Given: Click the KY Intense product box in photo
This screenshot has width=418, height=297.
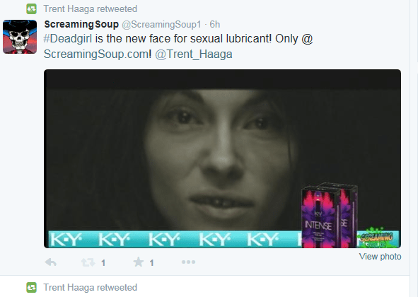Looking at the screenshot, I should [330, 216].
